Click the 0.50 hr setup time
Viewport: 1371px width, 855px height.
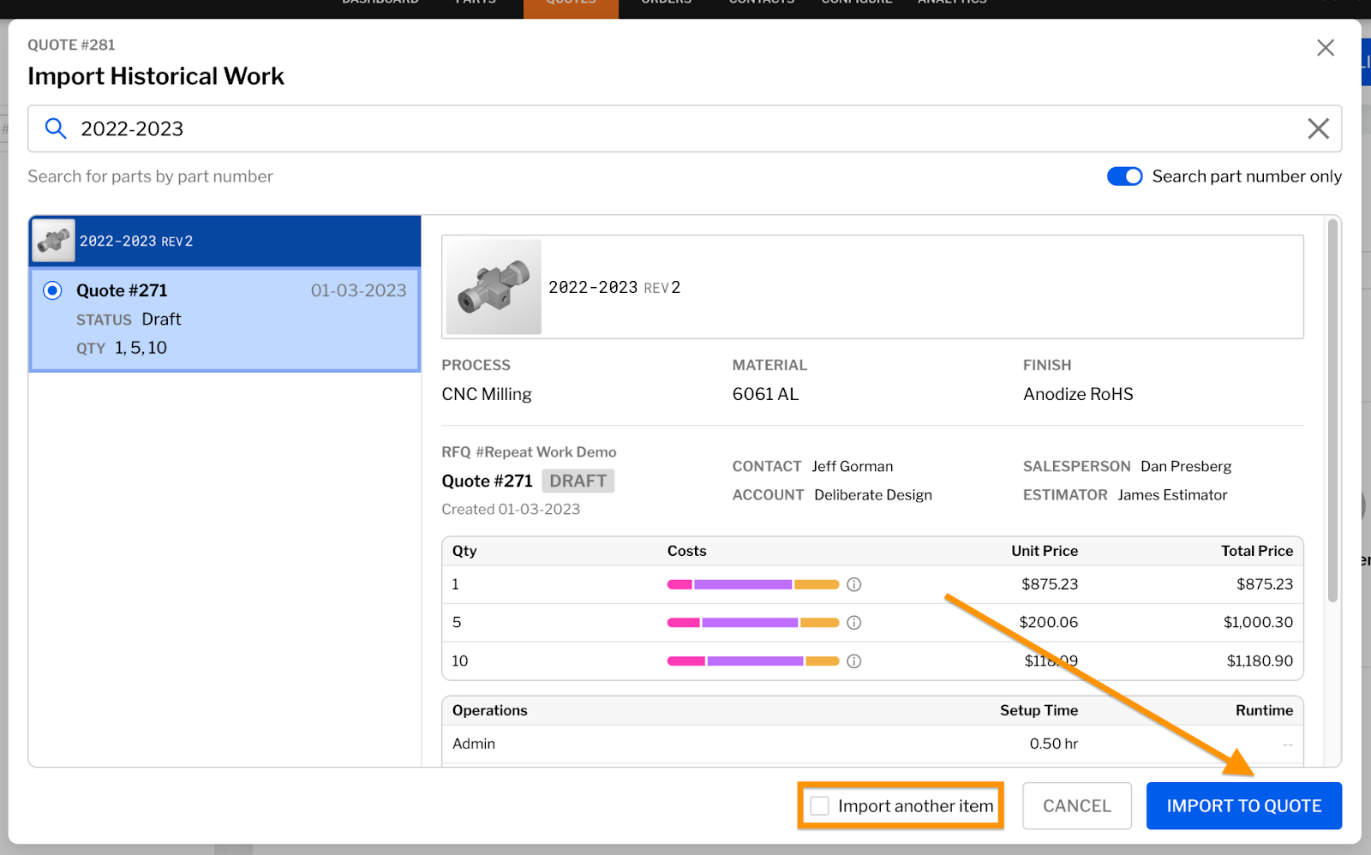click(x=1054, y=744)
